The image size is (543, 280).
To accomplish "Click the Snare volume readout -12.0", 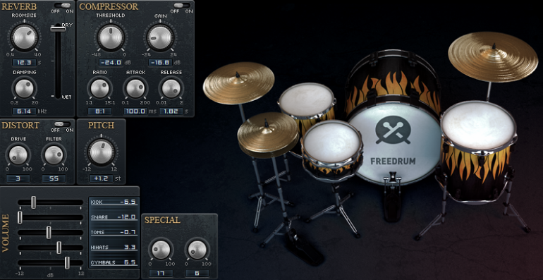I will pos(114,217).
